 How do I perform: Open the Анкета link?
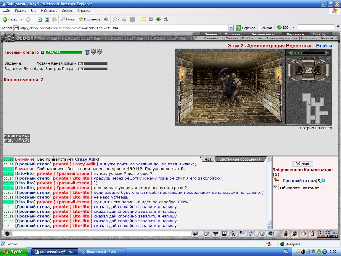tap(327, 38)
